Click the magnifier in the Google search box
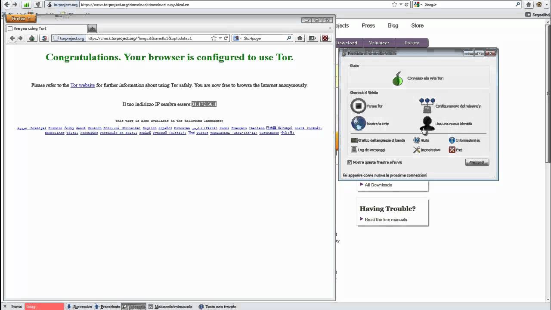The width and height of the screenshot is (551, 310). pyautogui.click(x=518, y=5)
